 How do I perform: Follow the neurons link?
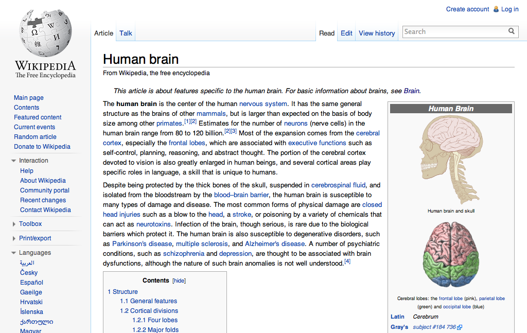[x=296, y=124]
